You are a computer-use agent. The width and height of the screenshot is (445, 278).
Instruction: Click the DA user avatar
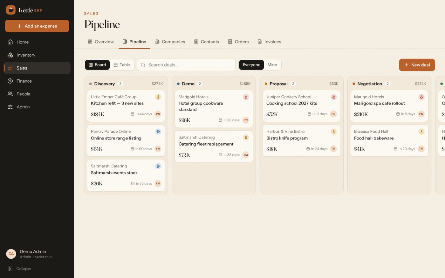(11, 254)
